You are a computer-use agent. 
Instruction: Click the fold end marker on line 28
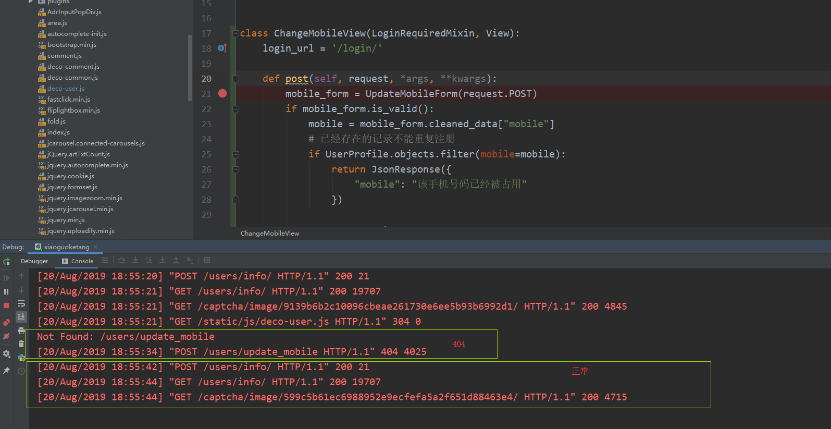(x=235, y=200)
